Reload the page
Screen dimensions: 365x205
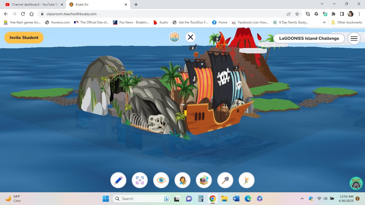click(x=23, y=14)
